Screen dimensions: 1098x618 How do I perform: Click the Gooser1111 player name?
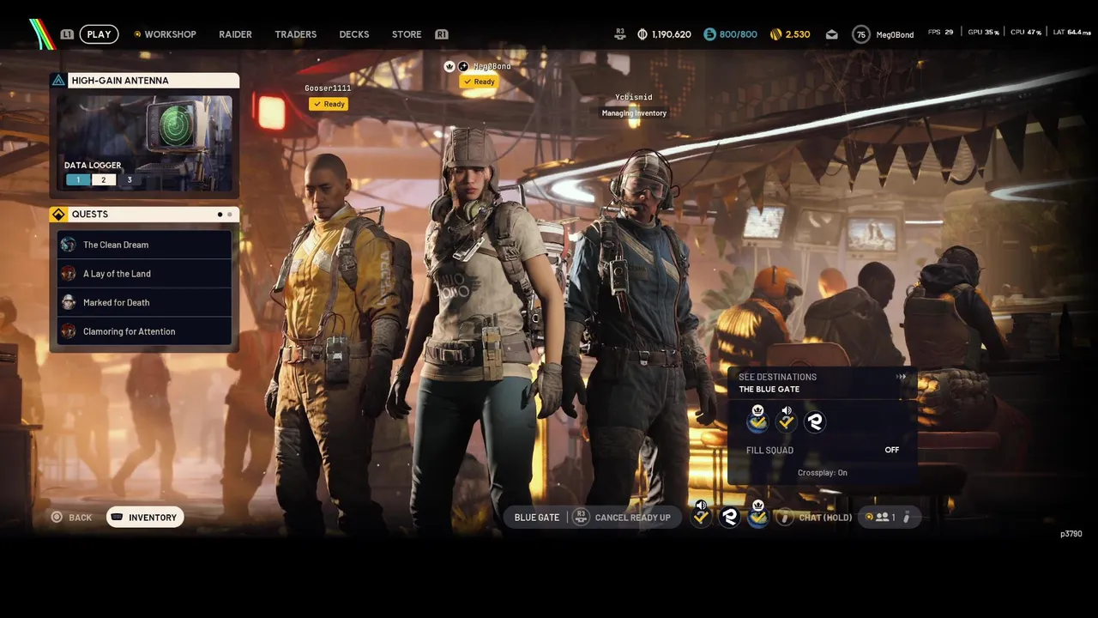(x=328, y=88)
